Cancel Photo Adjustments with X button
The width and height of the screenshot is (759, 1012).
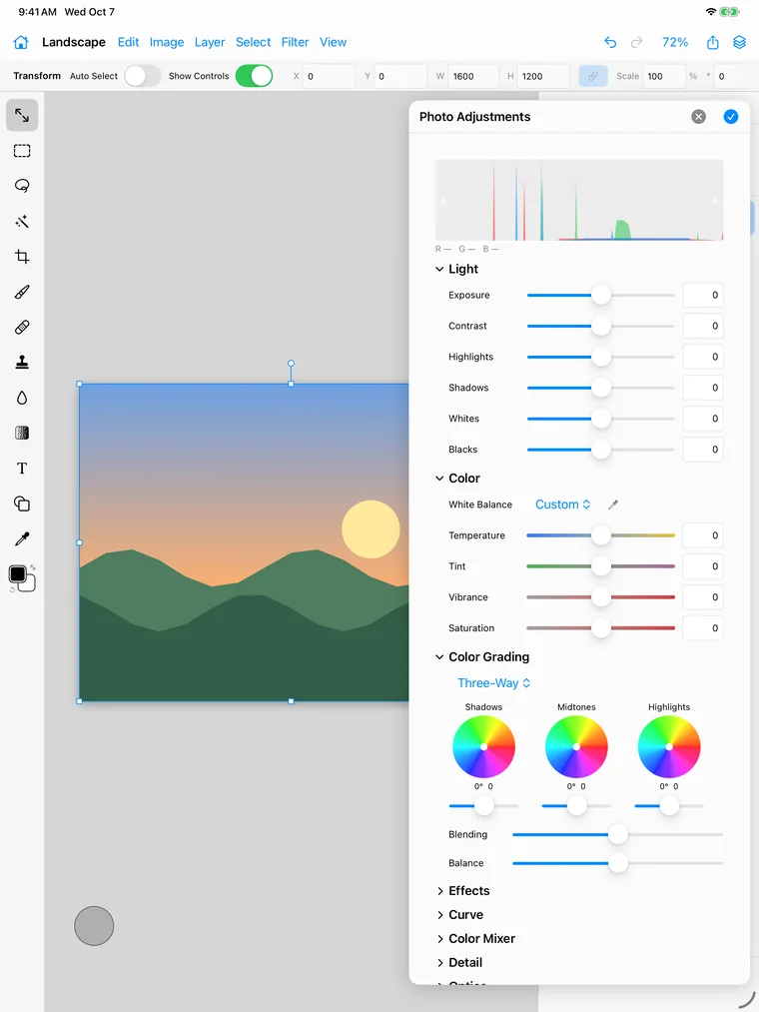pyautogui.click(x=698, y=117)
